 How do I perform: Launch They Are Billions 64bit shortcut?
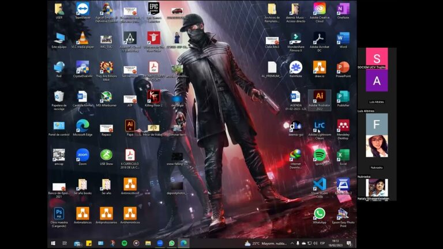coord(106,71)
